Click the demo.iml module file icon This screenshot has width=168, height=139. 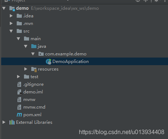pos(20,92)
